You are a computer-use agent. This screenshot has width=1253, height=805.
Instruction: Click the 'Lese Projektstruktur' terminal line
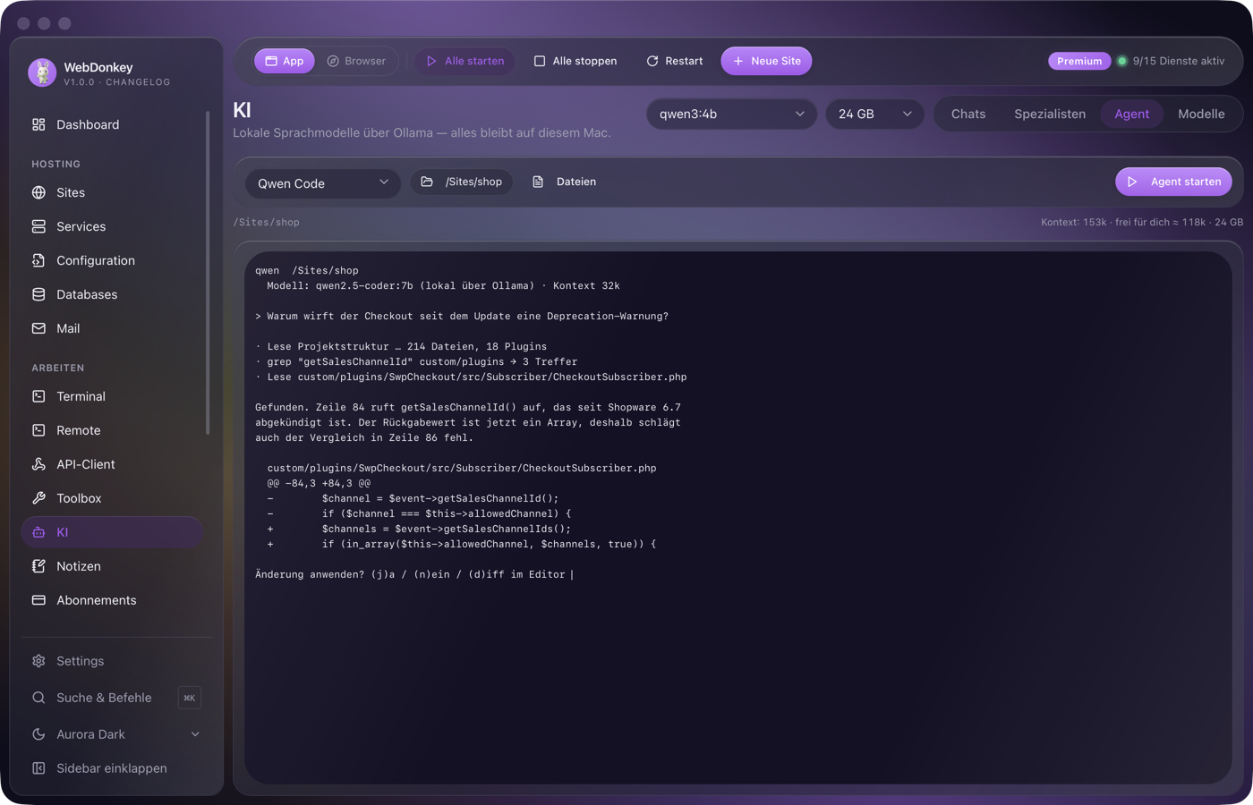coord(401,346)
